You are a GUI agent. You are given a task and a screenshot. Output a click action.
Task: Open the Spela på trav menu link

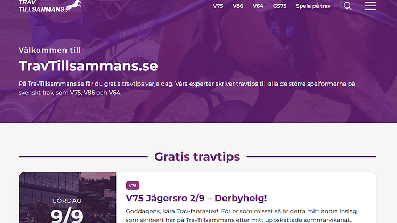point(313,6)
